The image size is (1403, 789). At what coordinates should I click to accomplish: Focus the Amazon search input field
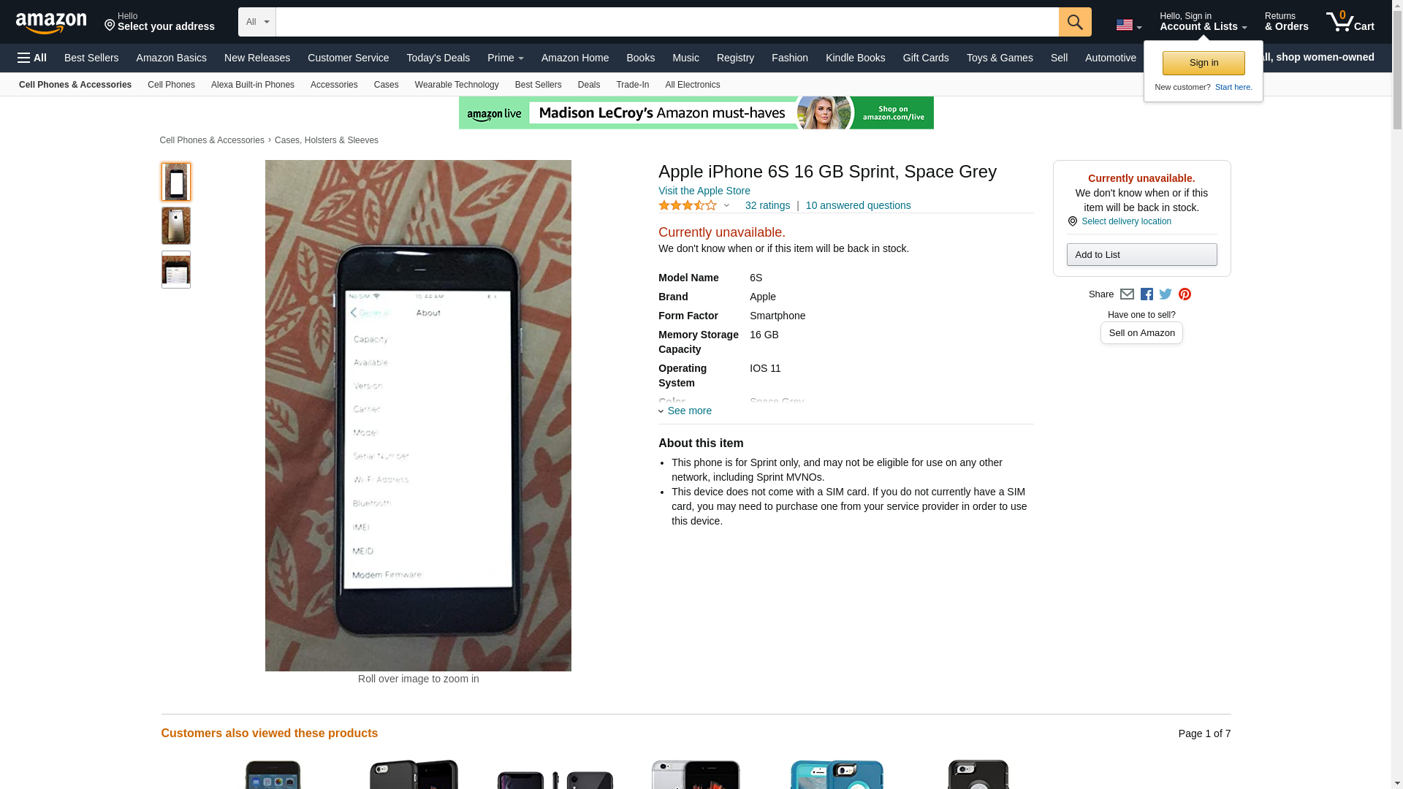[x=667, y=22]
